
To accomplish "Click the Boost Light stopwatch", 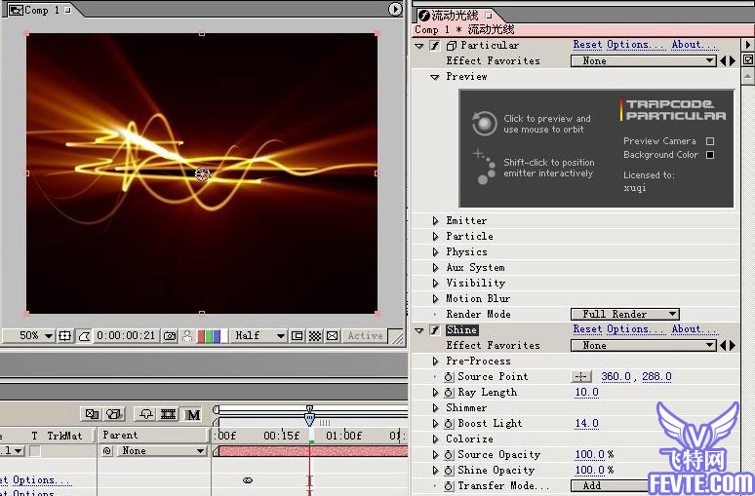I will pyautogui.click(x=449, y=423).
